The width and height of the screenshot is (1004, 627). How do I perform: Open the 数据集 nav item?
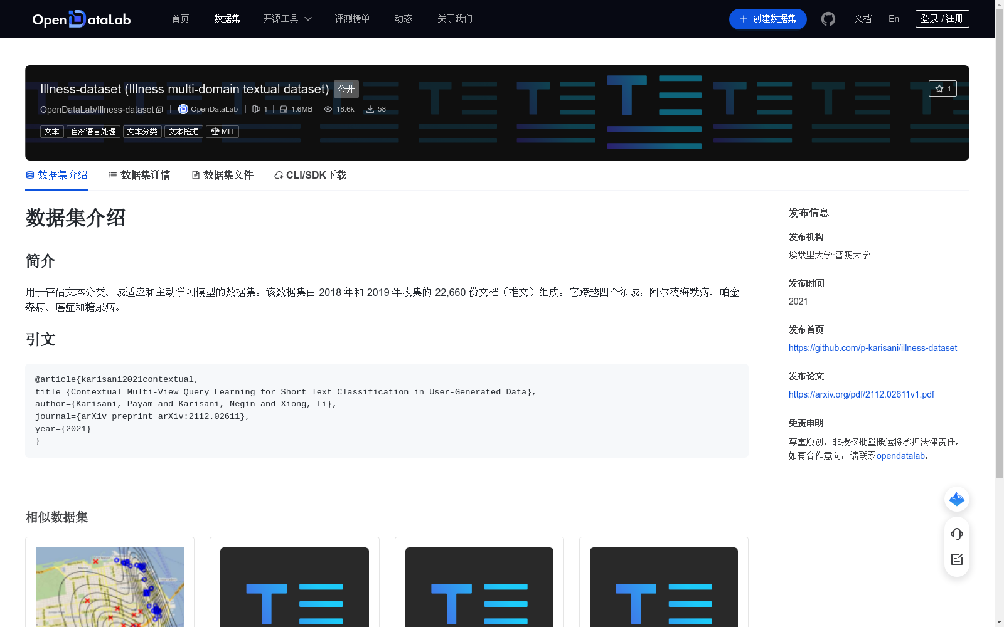click(x=227, y=19)
